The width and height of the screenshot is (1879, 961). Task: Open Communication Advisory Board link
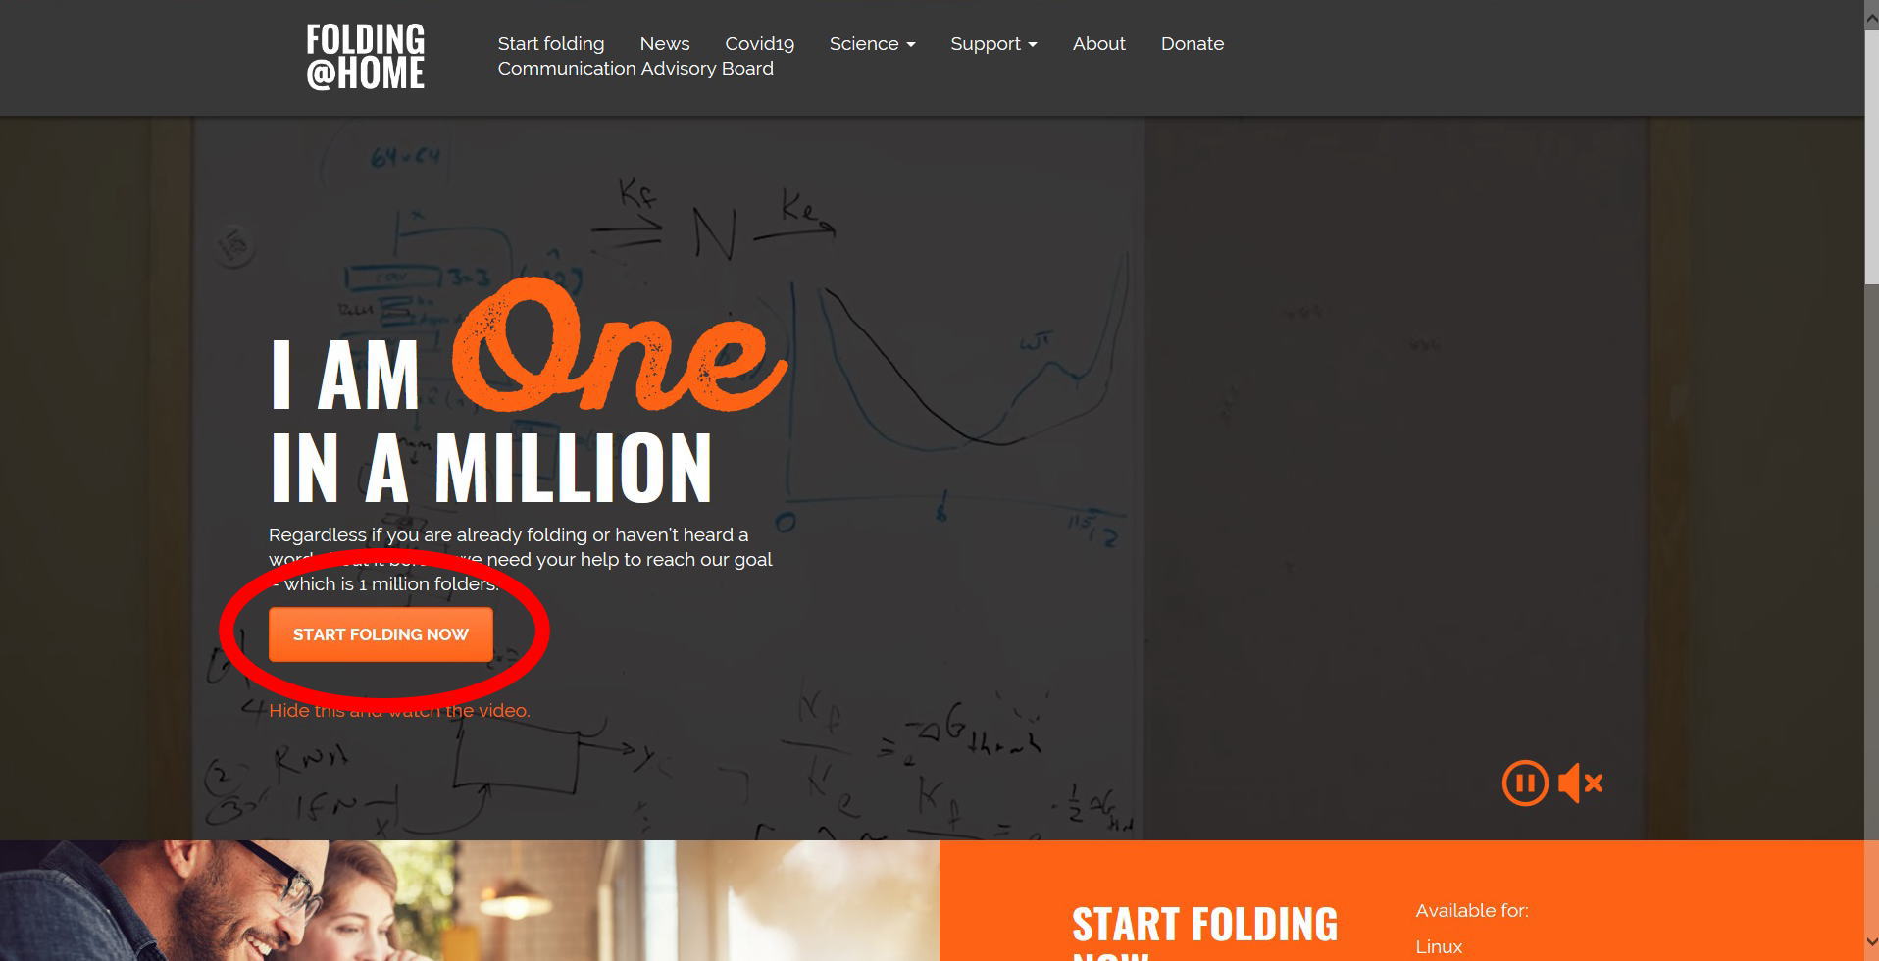click(635, 68)
